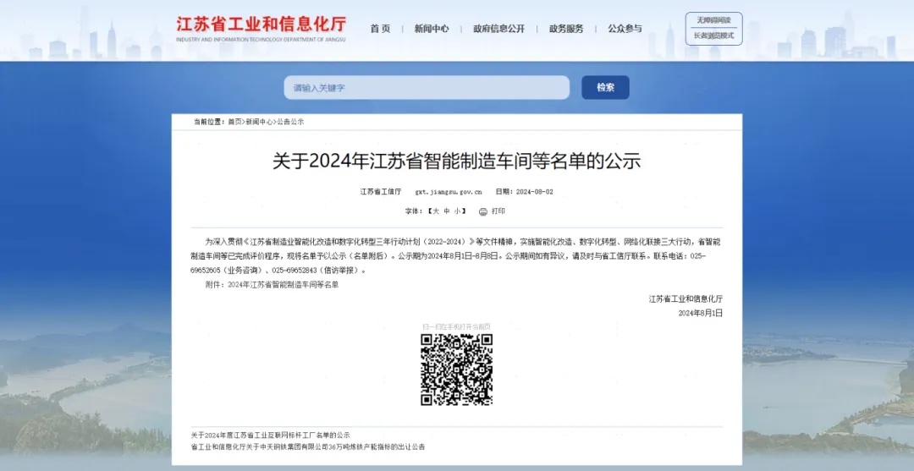Click the blue 检索 search button
Image resolution: width=914 pixels, height=471 pixels.
click(605, 88)
